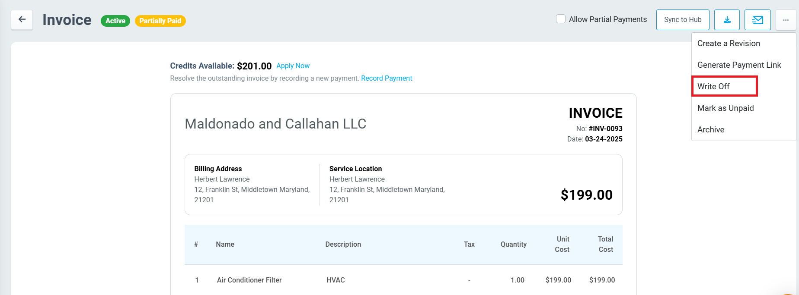Click the back arrow button
Image resolution: width=799 pixels, height=295 pixels.
[22, 20]
